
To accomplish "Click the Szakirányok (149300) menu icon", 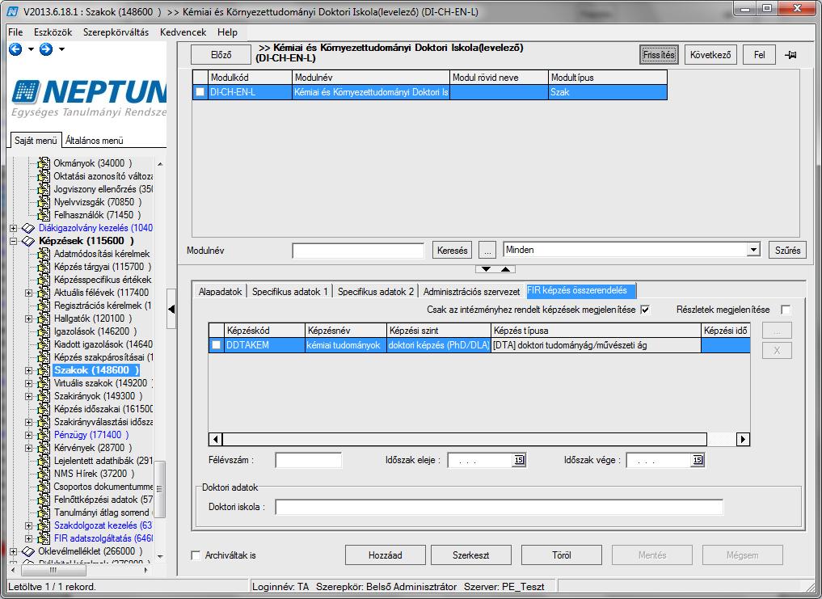I will 44,396.
